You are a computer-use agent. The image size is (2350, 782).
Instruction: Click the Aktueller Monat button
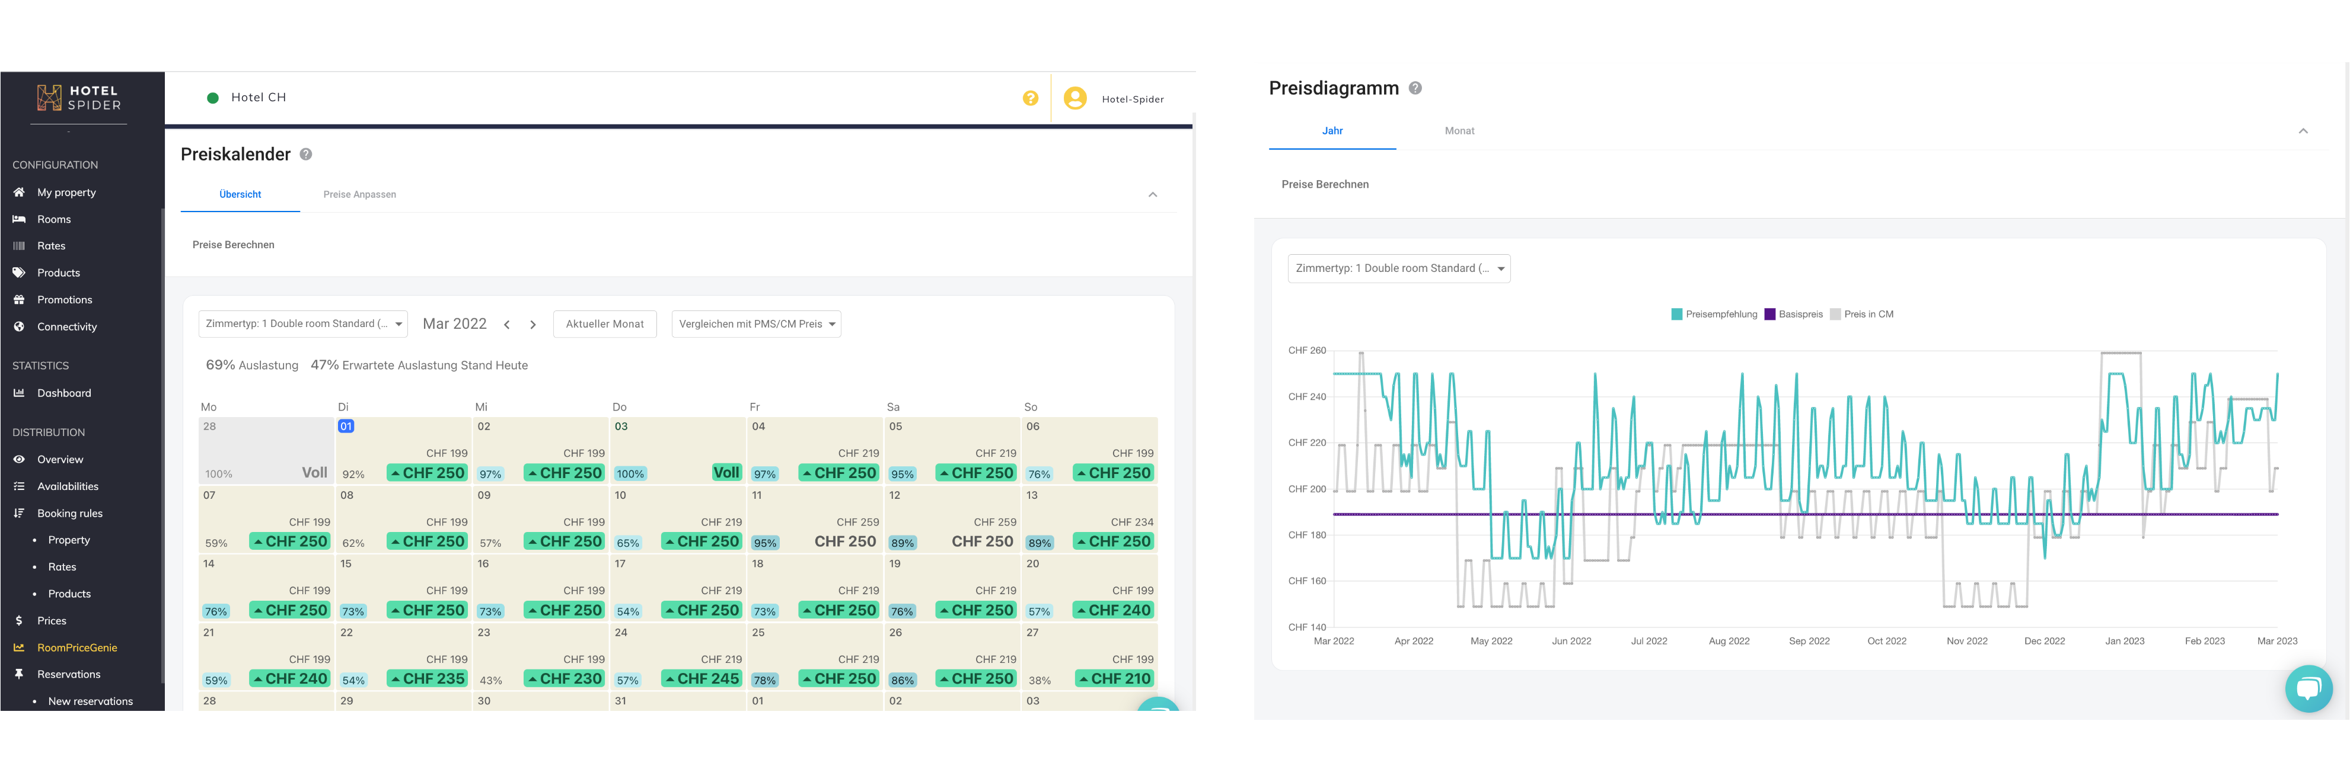tap(605, 323)
